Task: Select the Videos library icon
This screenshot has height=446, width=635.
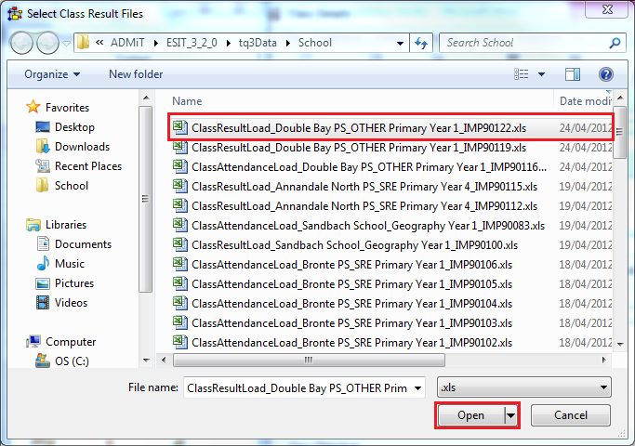Action: click(43, 303)
